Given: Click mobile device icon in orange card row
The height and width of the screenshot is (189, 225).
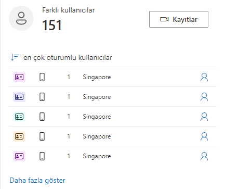Looking at the screenshot, I should (42, 136).
